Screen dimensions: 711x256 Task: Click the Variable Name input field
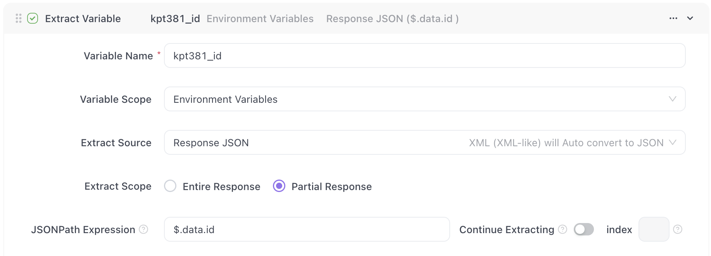coord(425,55)
